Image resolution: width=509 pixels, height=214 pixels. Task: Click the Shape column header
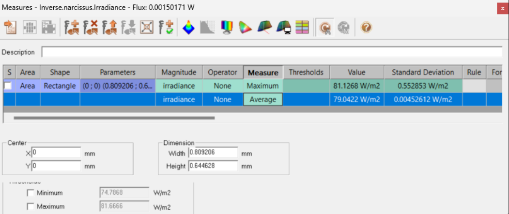60,72
